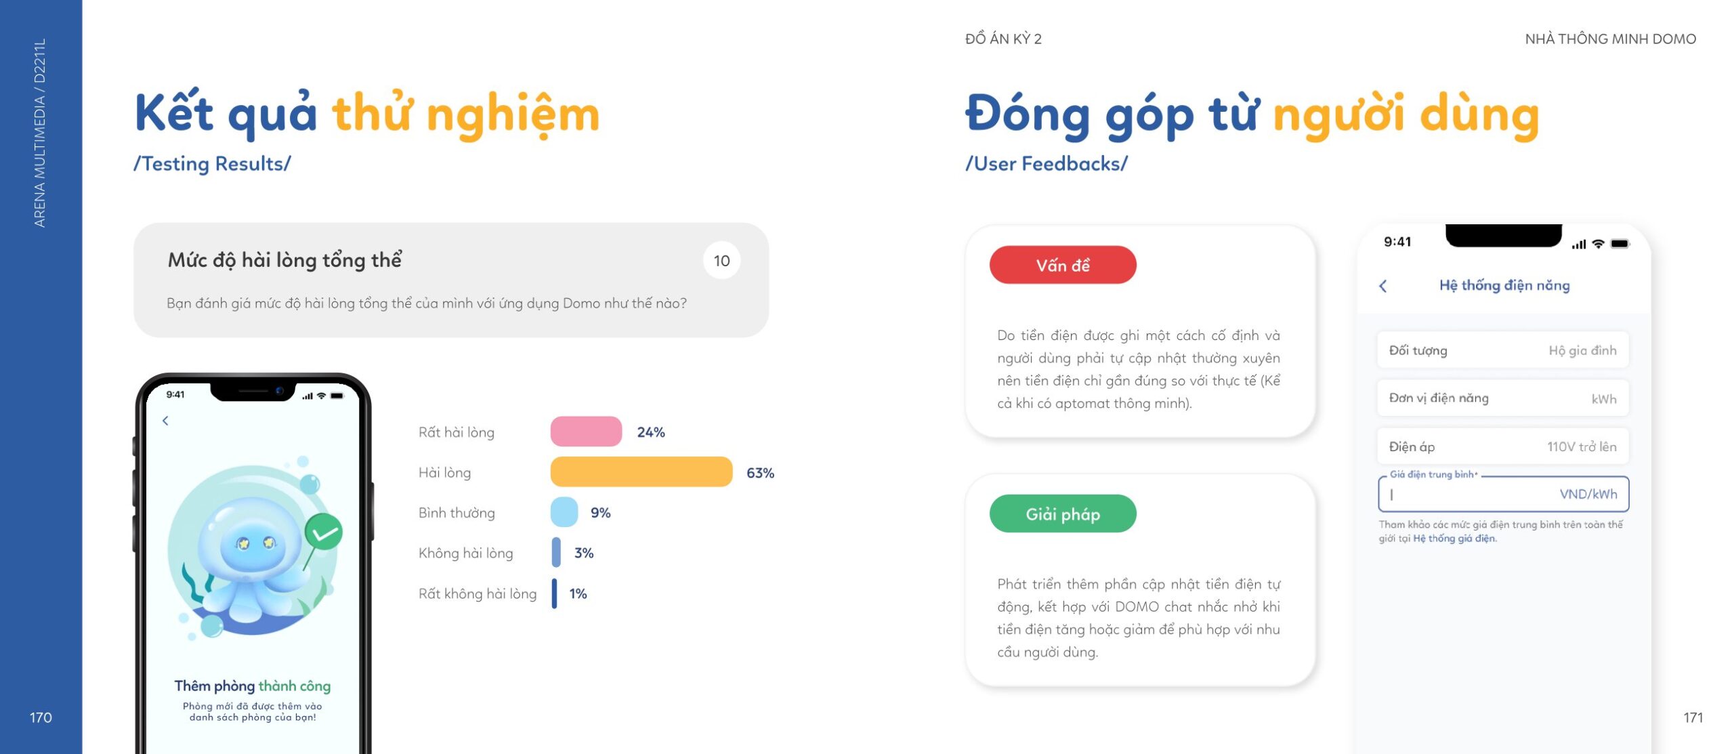1734x754 pixels.
Task: Open Đối tượng field showing Hộ gia đình
Action: (x=1502, y=350)
